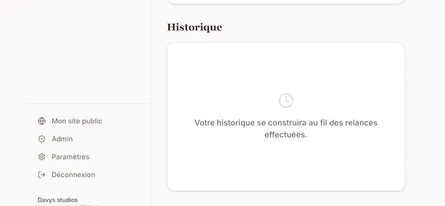The width and height of the screenshot is (445, 206).
Task: Click the Davys studios account name
Action: click(x=58, y=200)
